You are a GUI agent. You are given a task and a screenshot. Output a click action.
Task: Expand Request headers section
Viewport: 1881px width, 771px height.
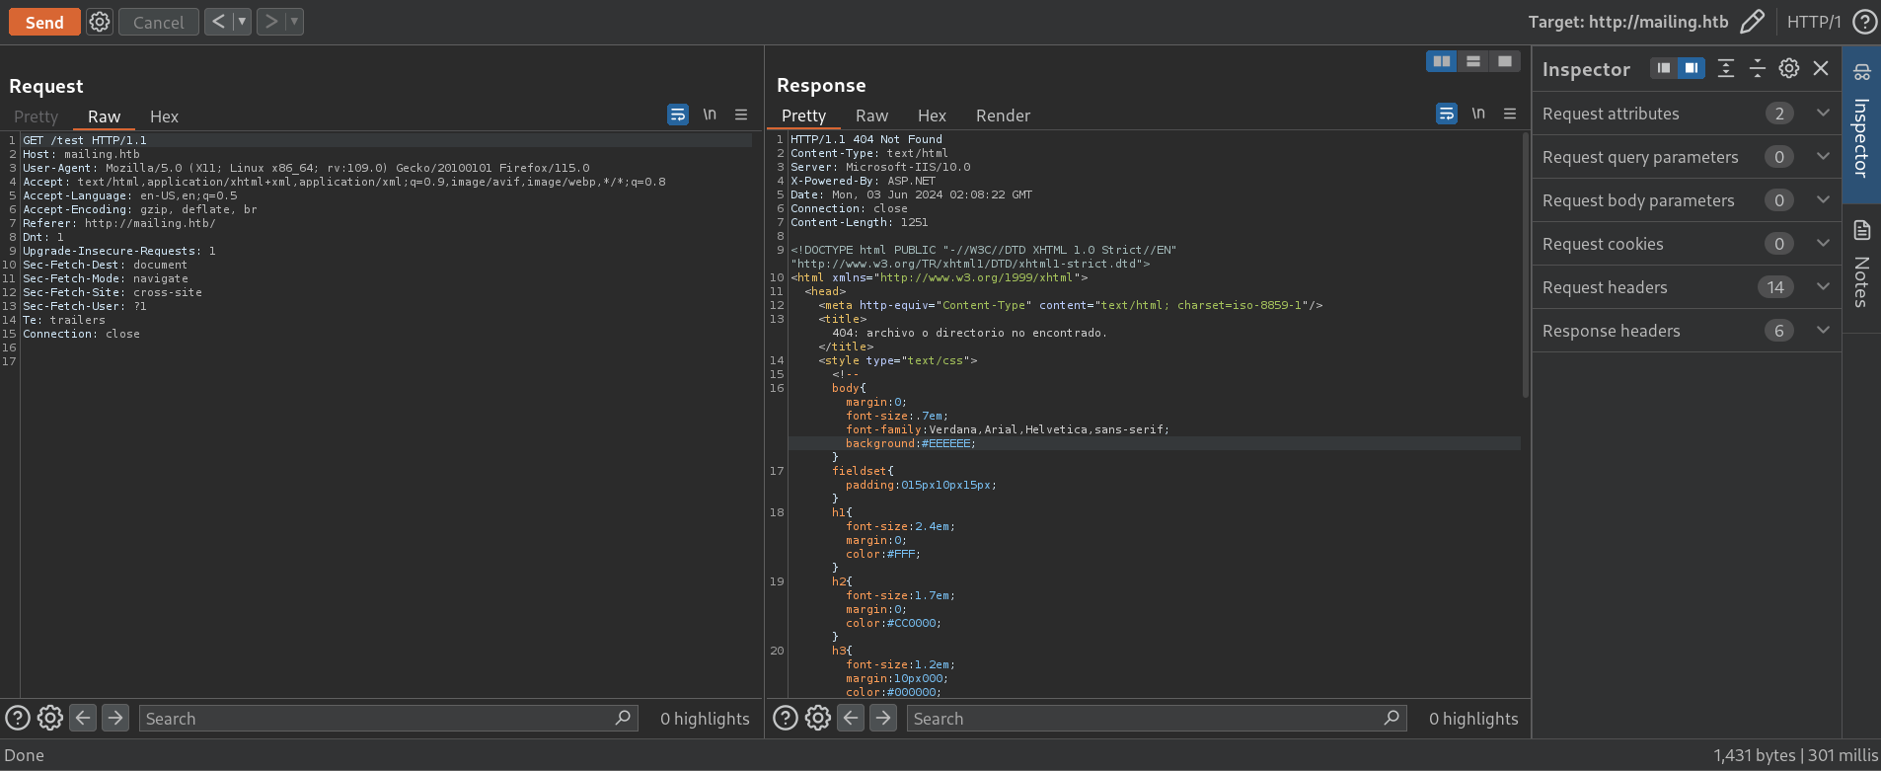[1687, 287]
